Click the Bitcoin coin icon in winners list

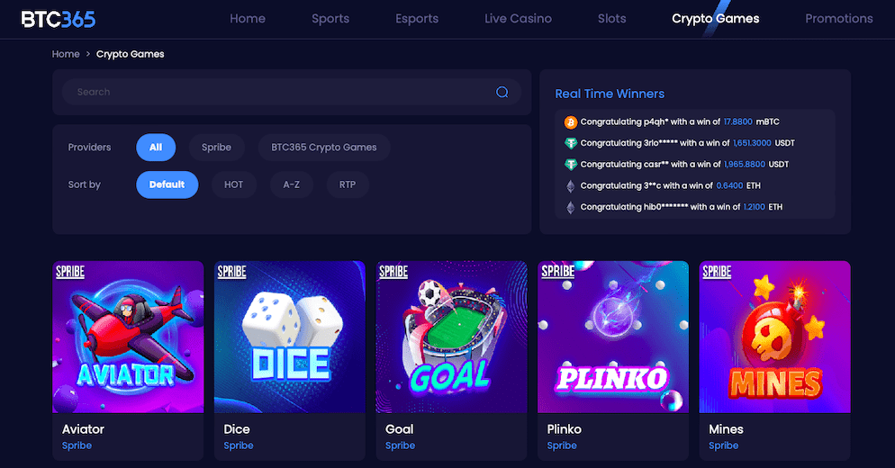[570, 122]
